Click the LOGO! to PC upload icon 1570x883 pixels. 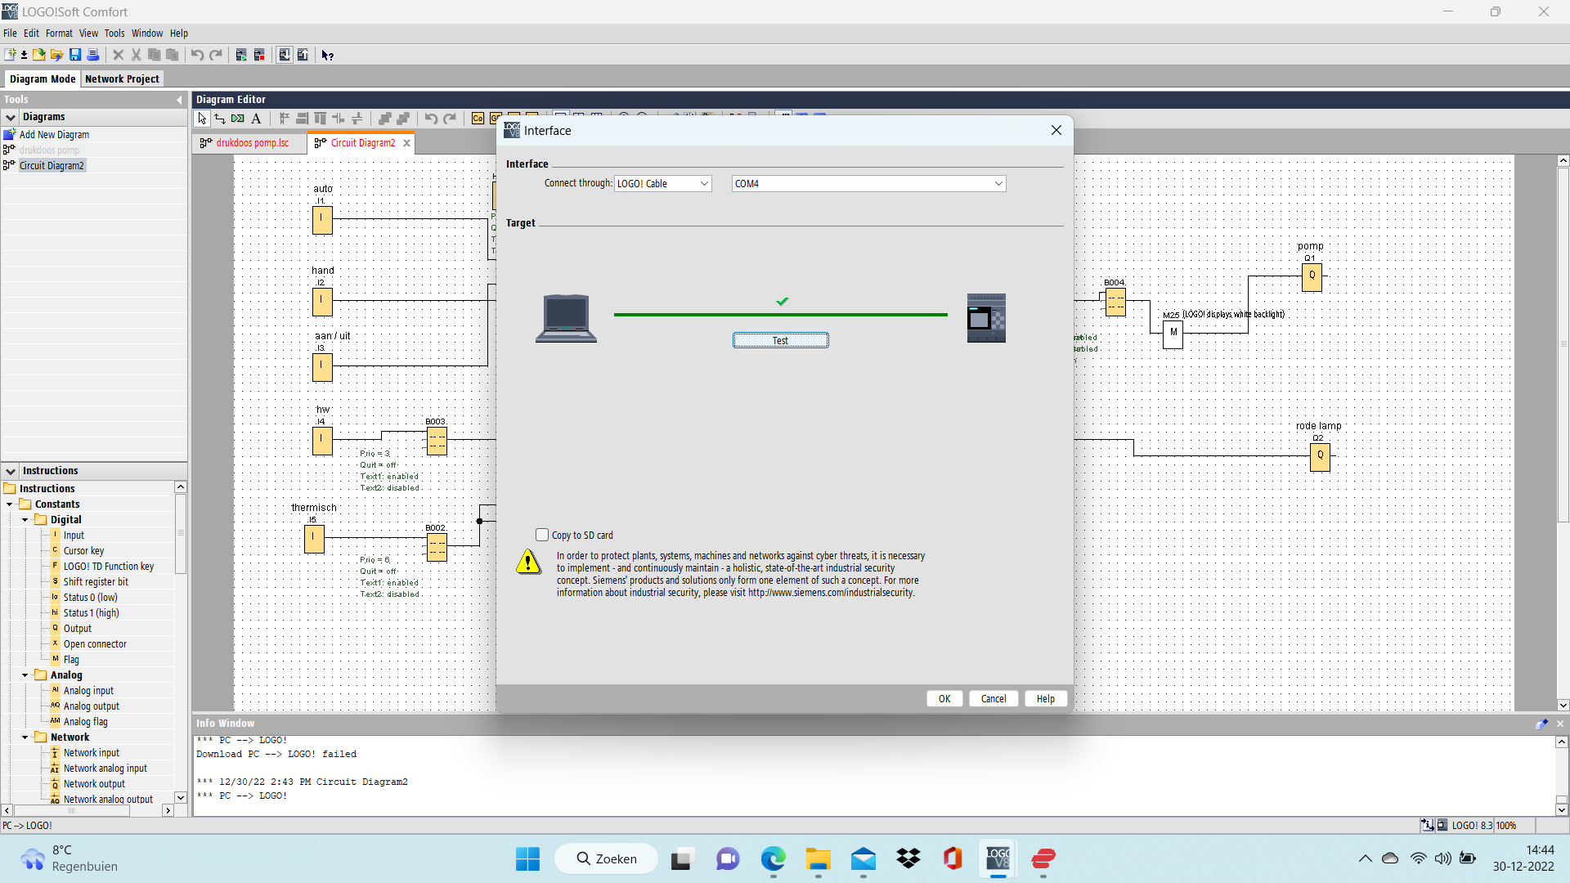[x=303, y=55]
